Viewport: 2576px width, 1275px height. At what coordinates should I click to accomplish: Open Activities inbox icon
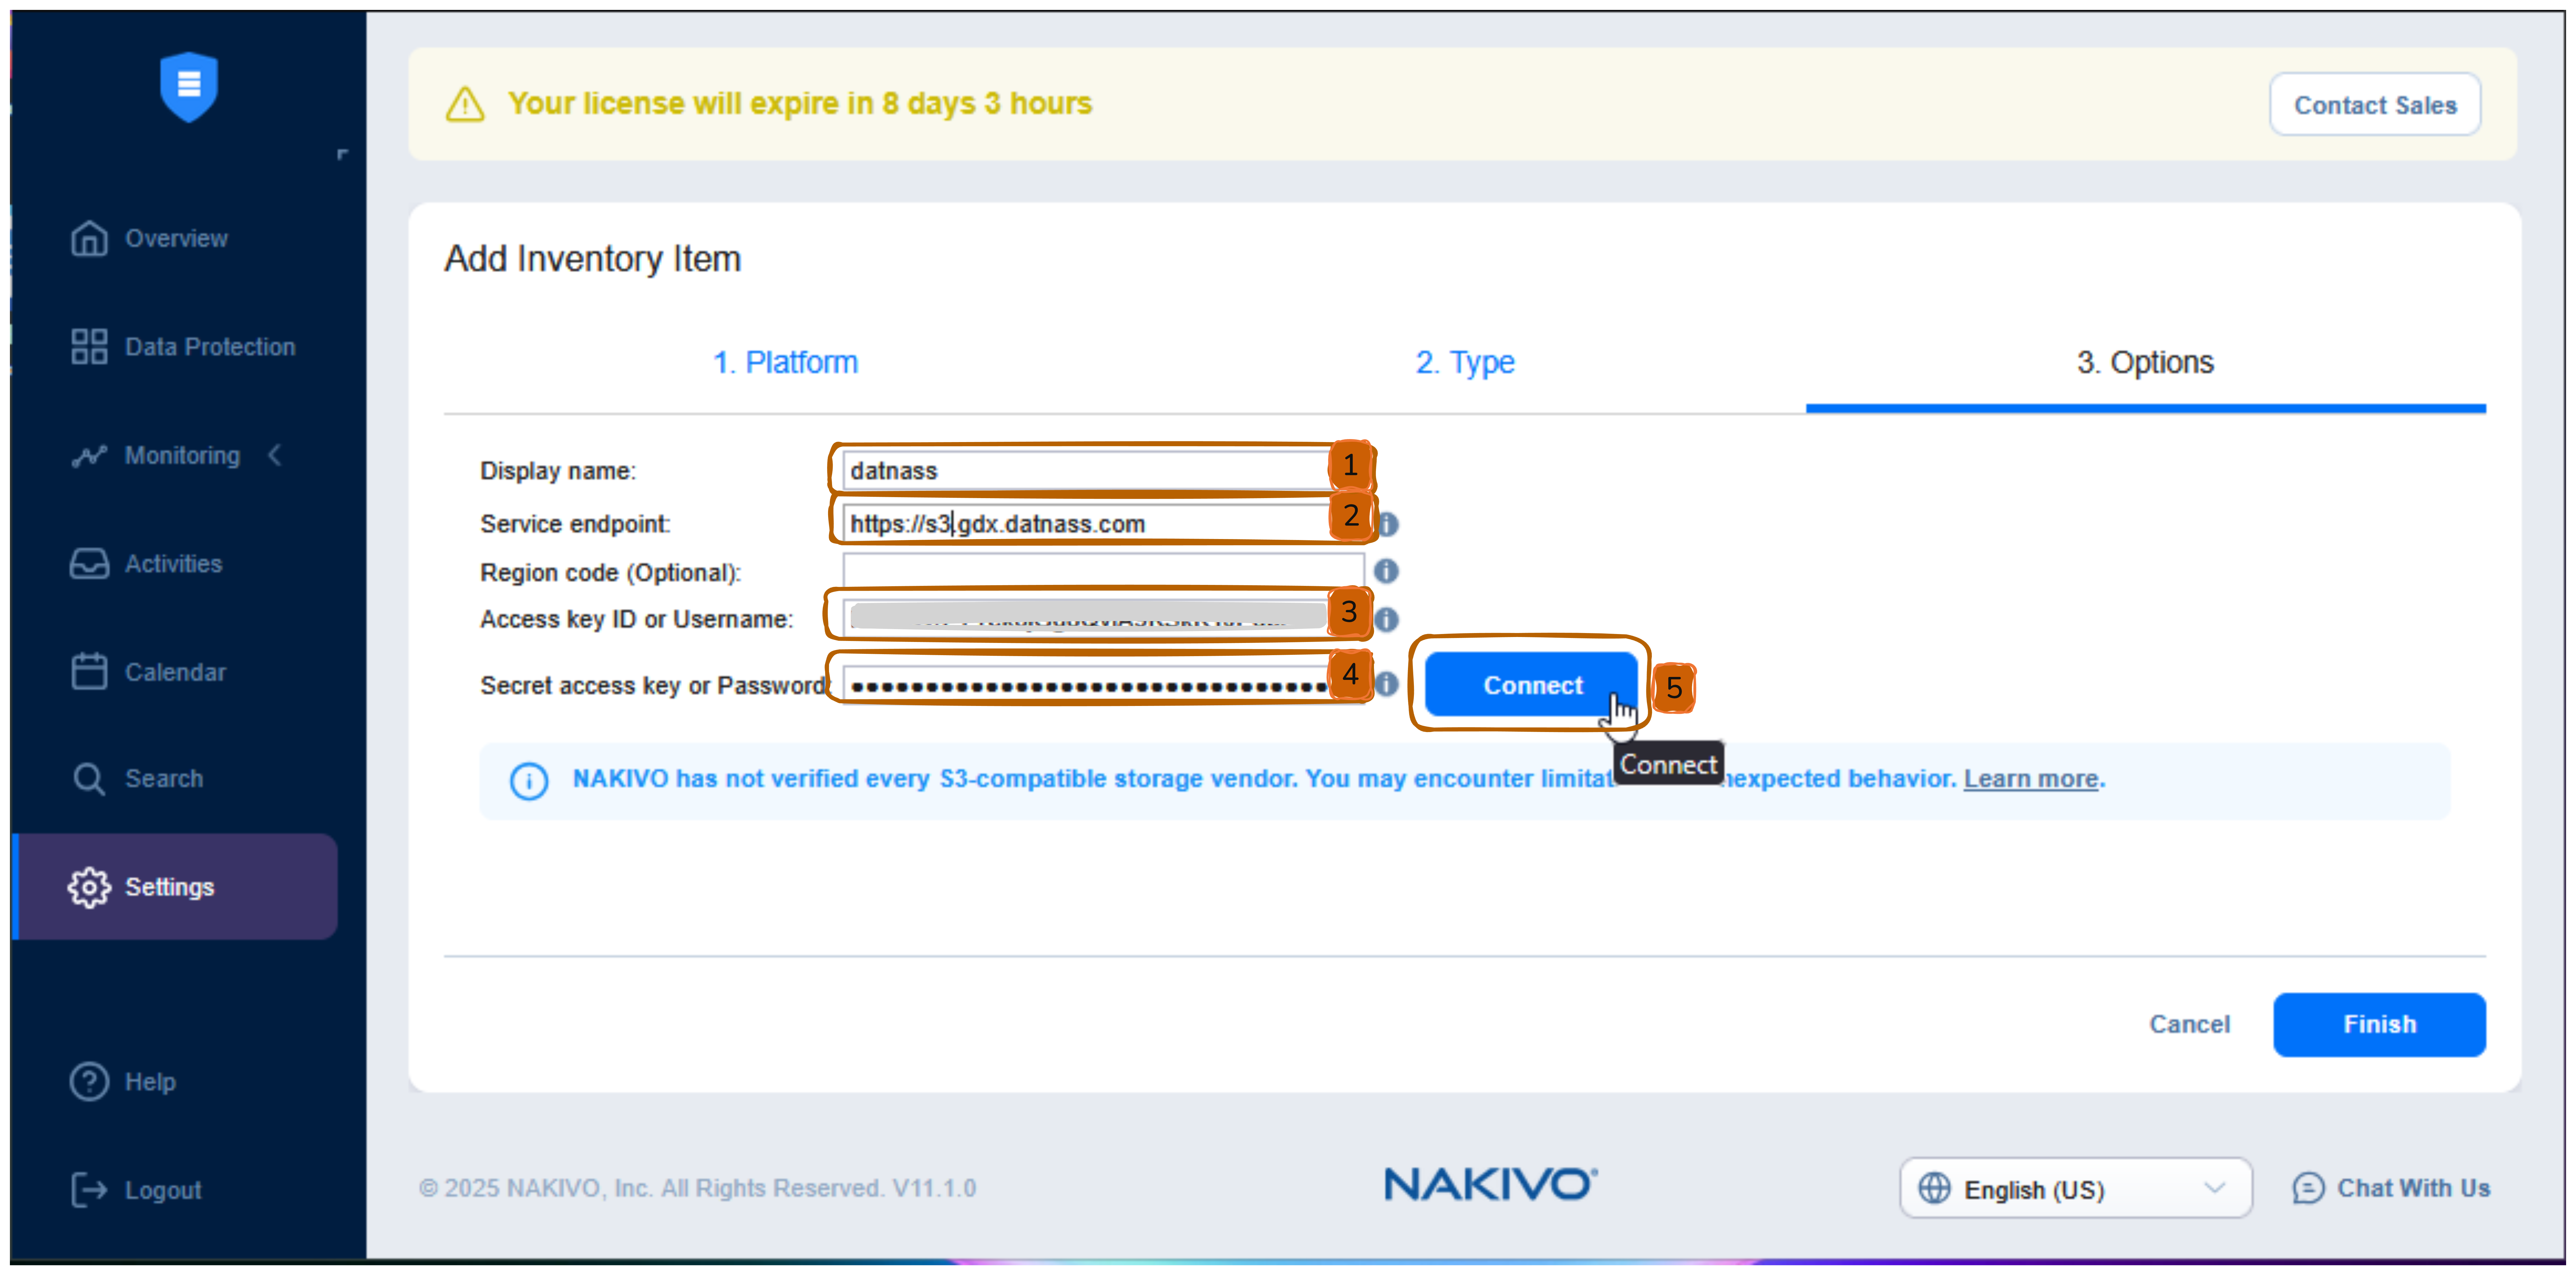[89, 563]
